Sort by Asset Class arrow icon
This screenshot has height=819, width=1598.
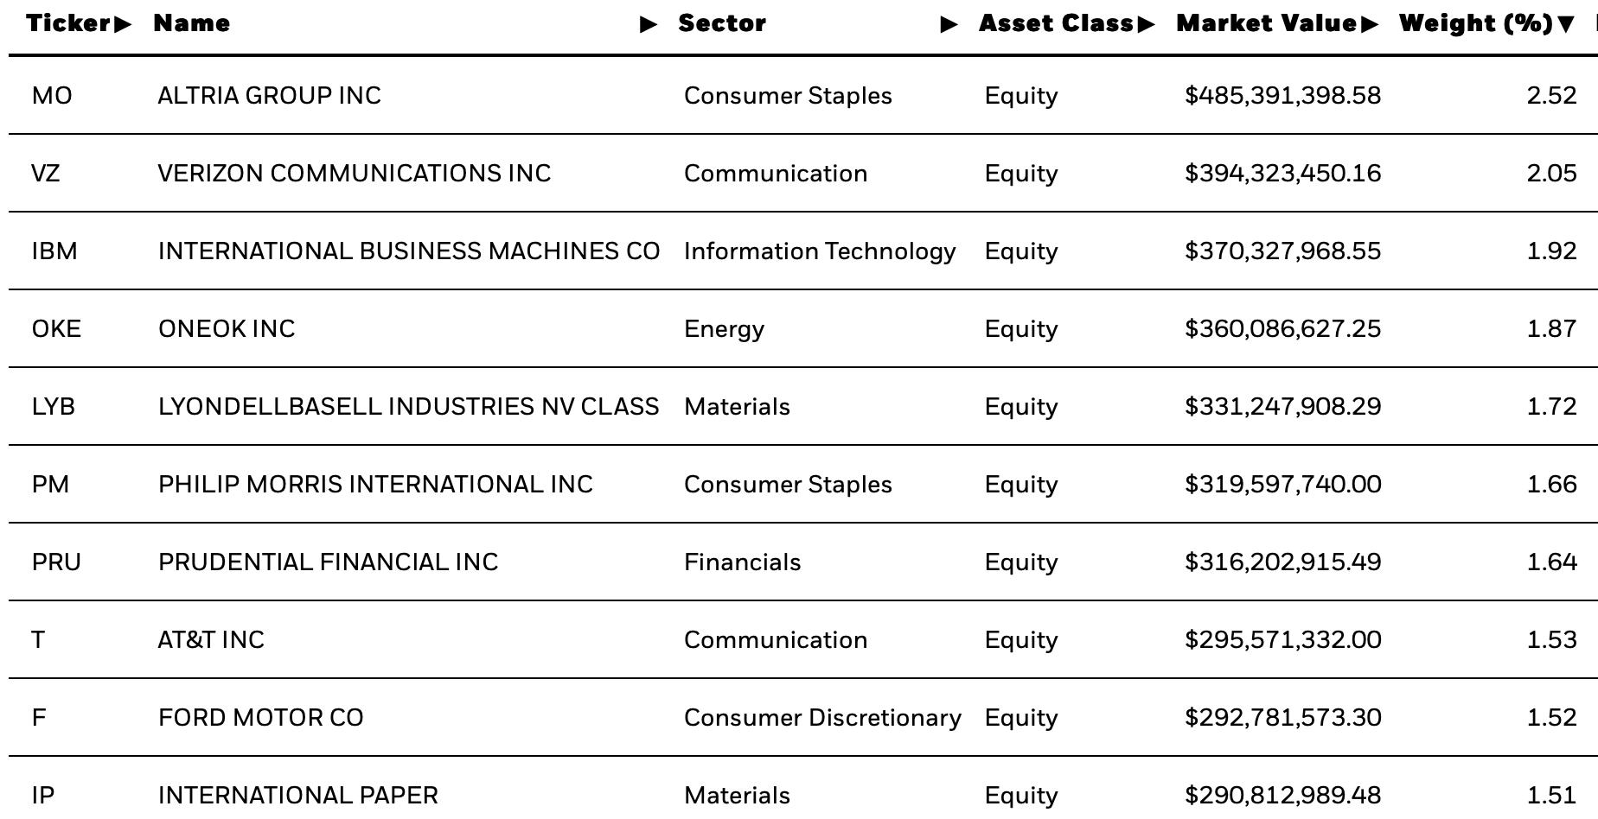point(1146,24)
